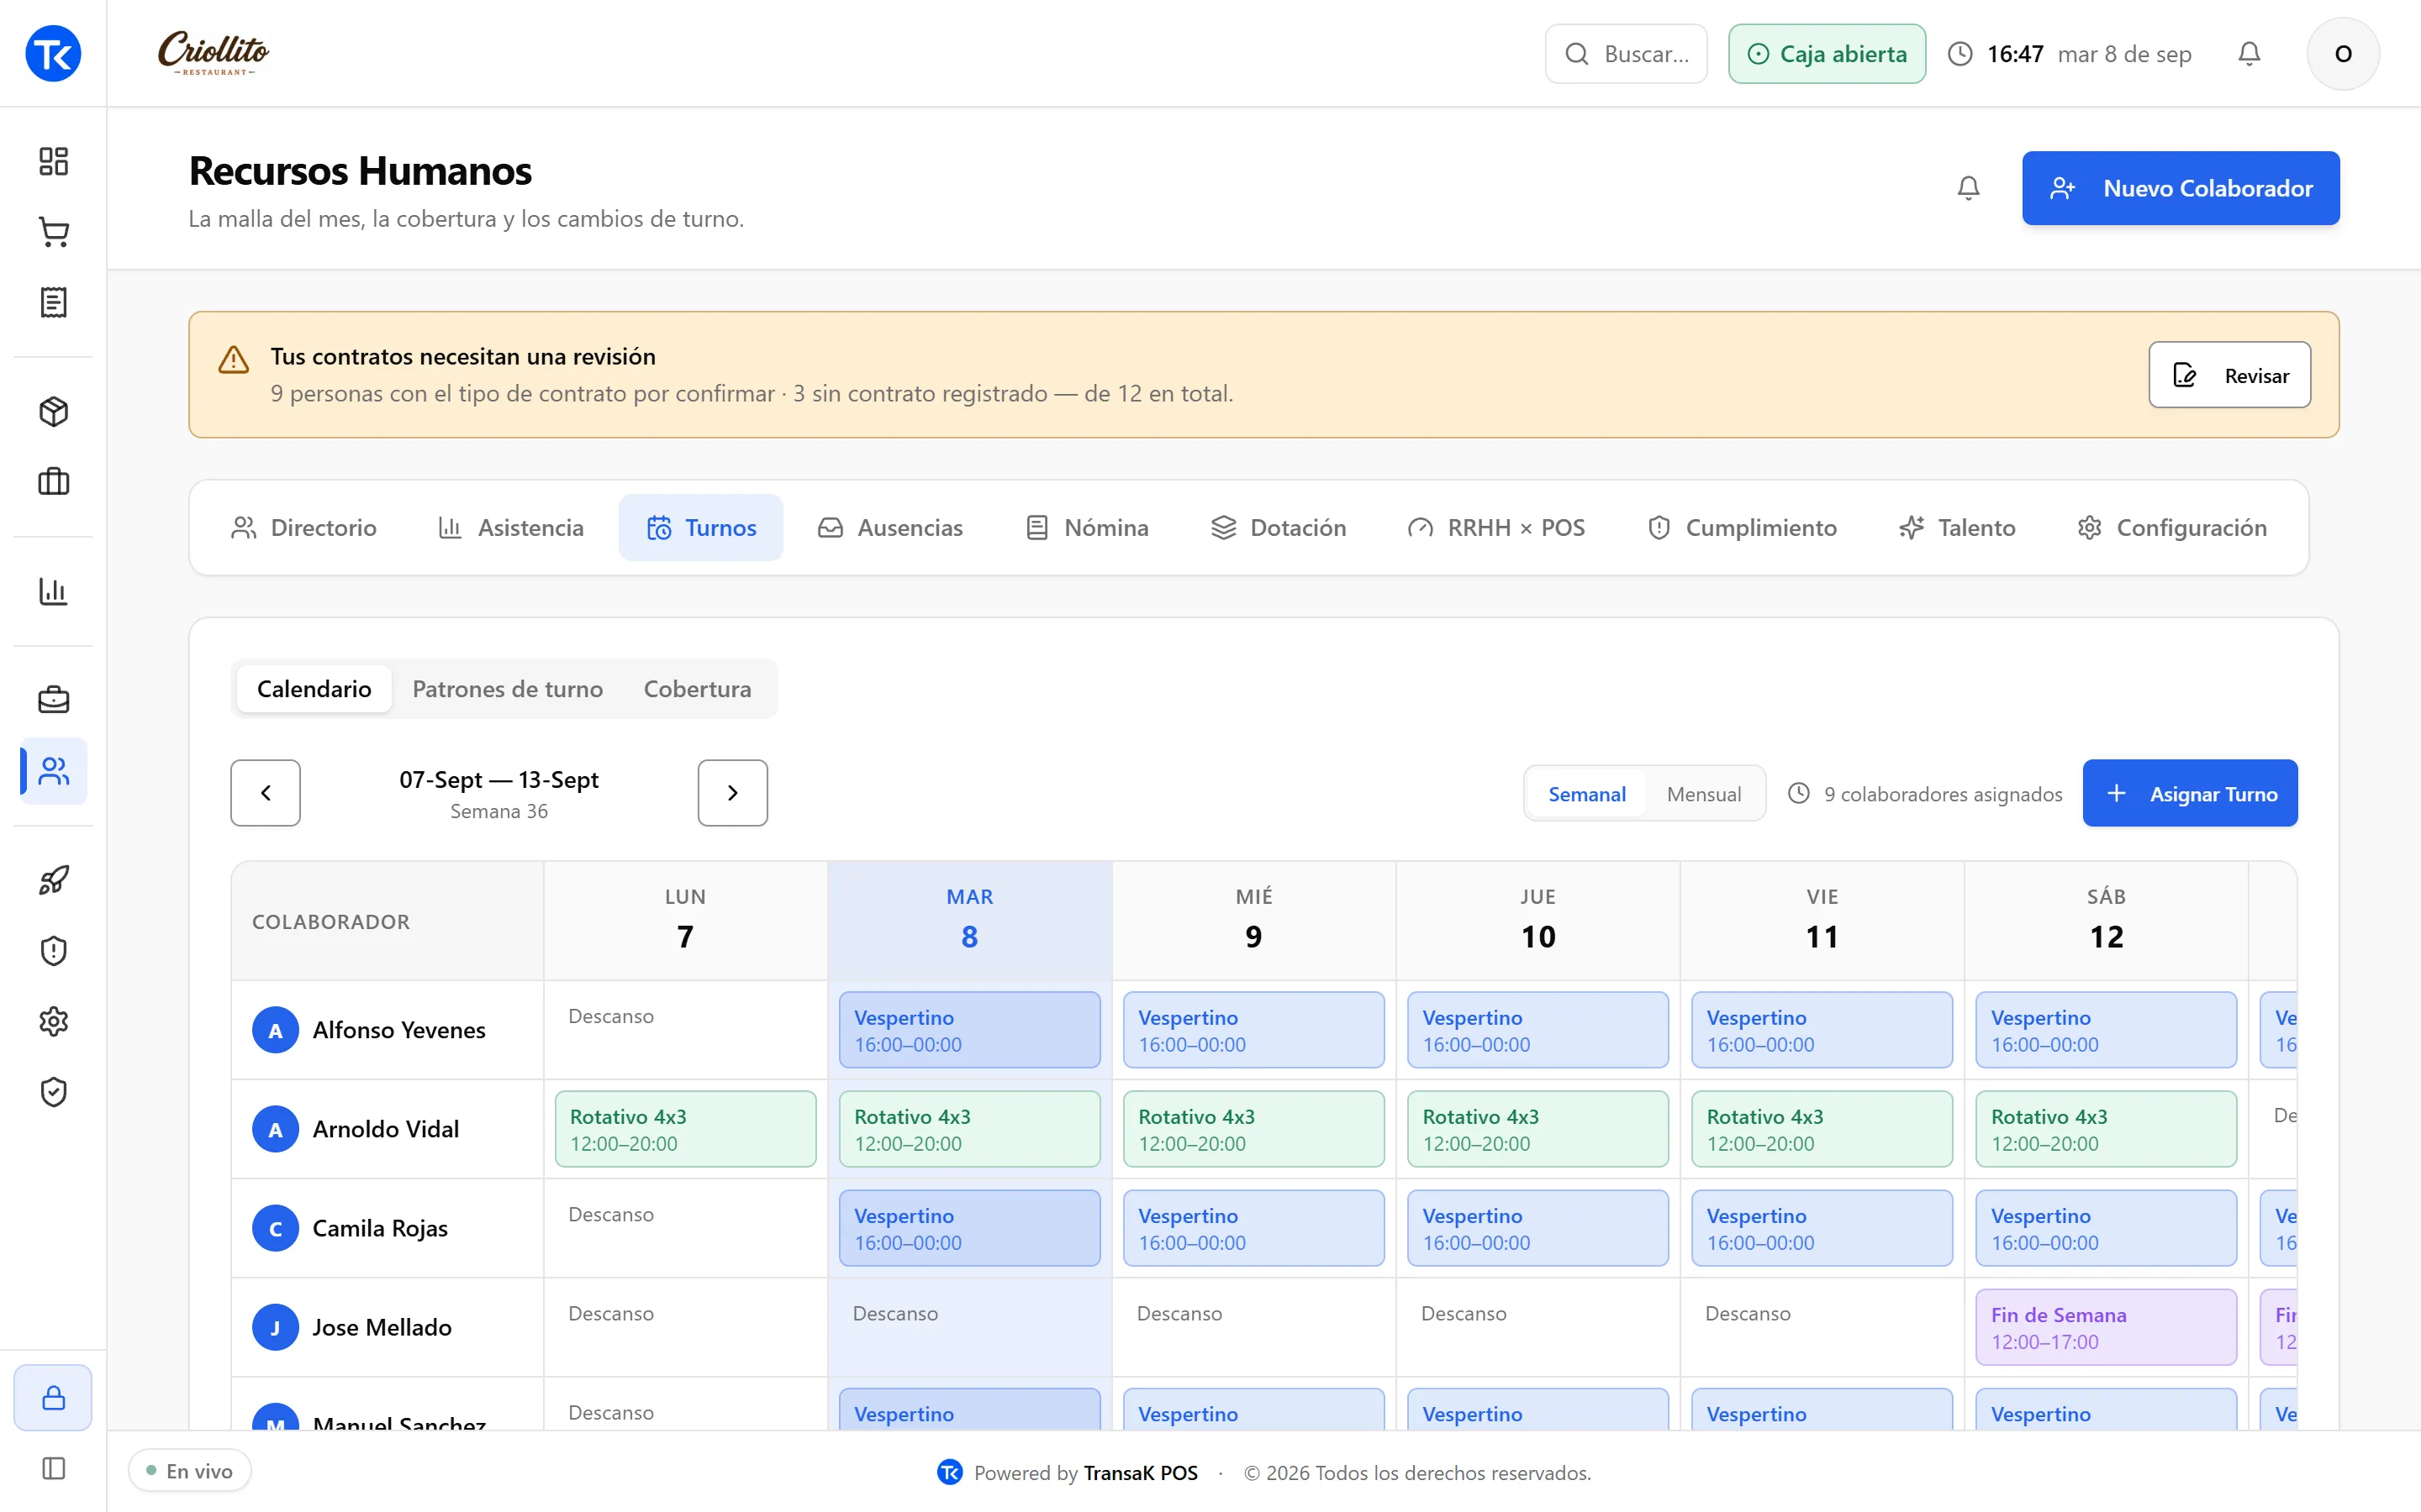The image size is (2421, 1512).
Task: Switch to Mensual view
Action: click(1704, 794)
